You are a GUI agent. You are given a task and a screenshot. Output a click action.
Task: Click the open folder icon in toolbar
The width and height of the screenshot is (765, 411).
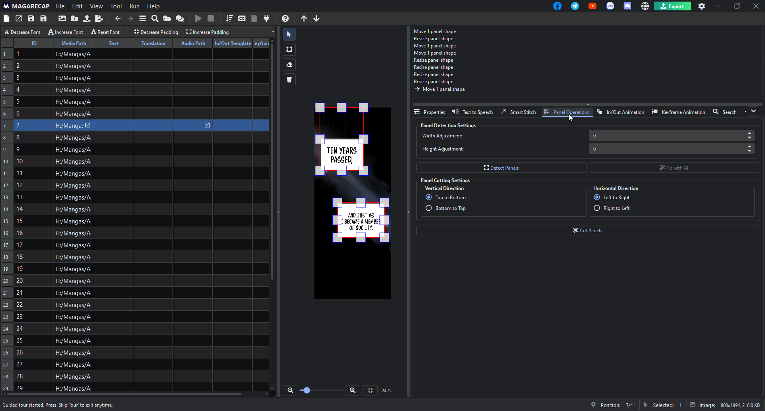coord(167,18)
